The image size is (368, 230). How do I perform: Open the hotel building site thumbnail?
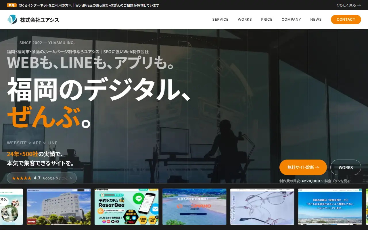pyautogui.click(x=59, y=207)
